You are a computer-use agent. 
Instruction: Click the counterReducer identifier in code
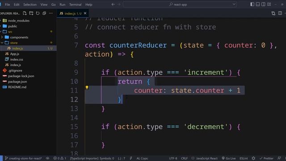pos(138,45)
